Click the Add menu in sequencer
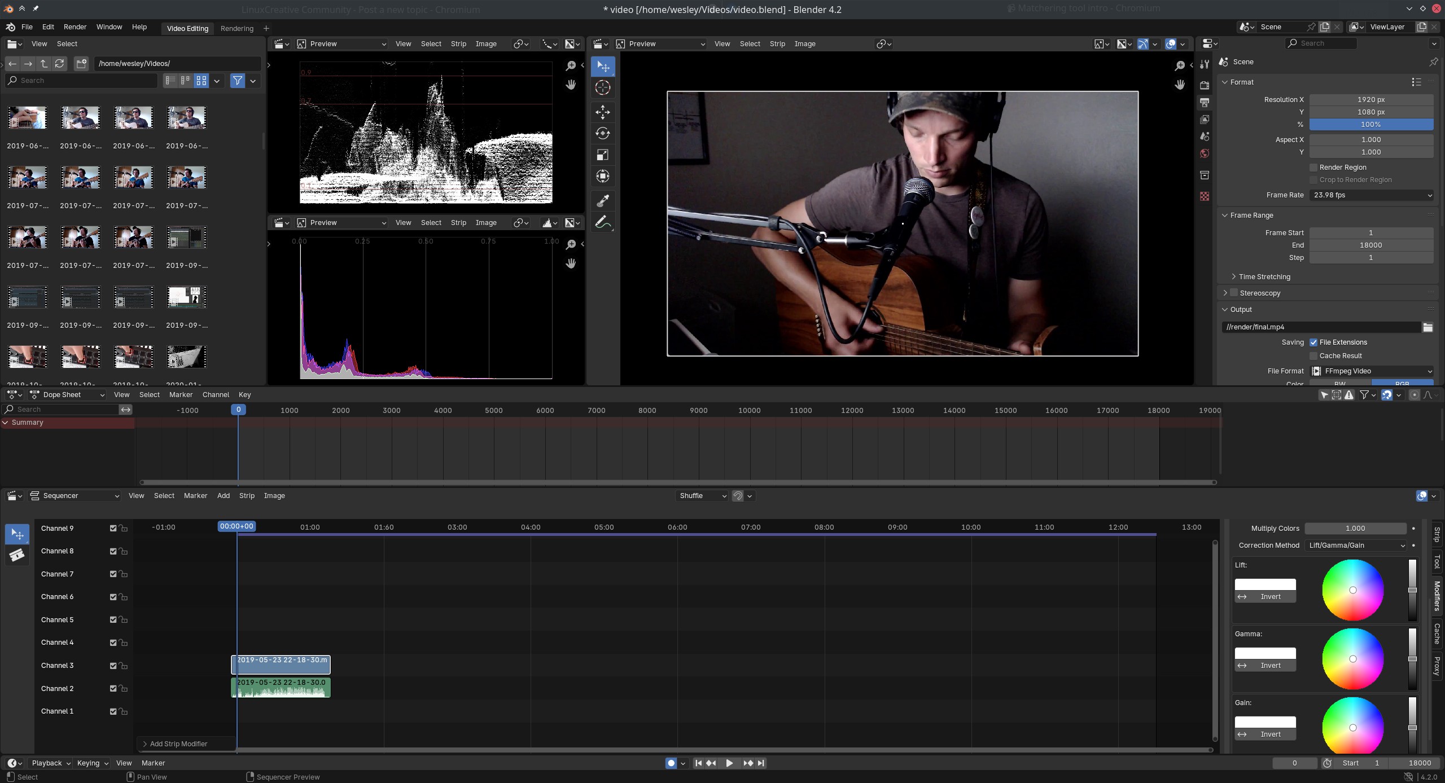The image size is (1445, 783). (223, 495)
